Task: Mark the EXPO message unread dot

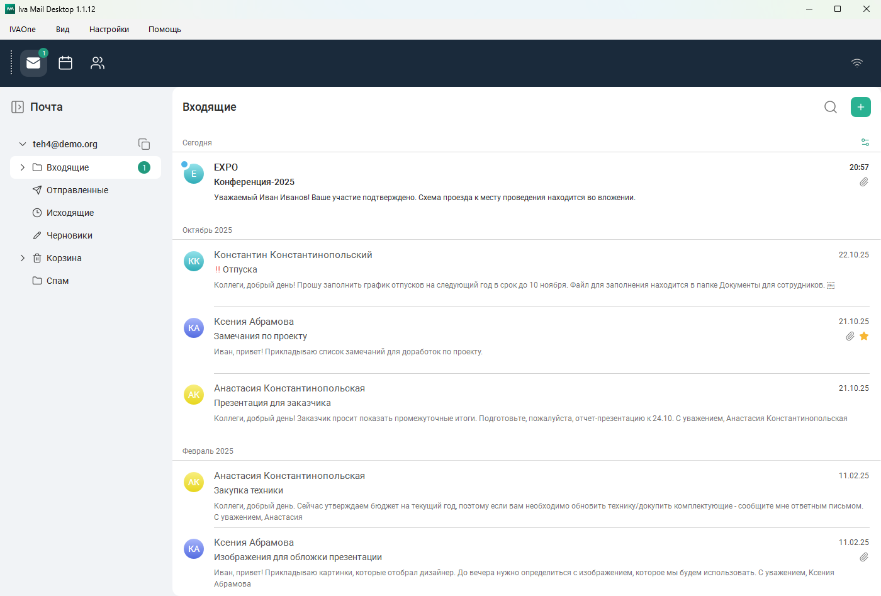Action: click(x=184, y=164)
